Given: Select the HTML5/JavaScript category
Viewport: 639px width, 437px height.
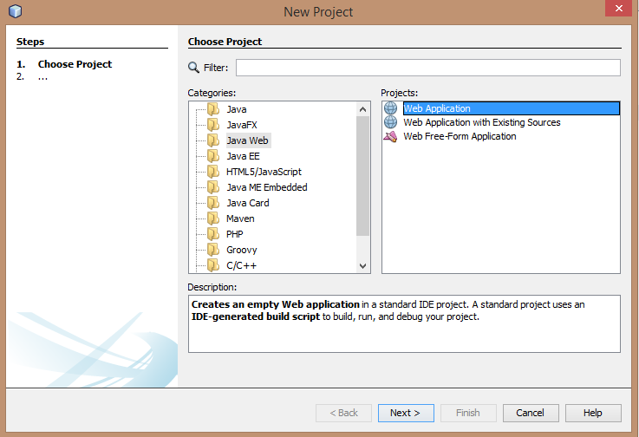Looking at the screenshot, I should [x=264, y=172].
